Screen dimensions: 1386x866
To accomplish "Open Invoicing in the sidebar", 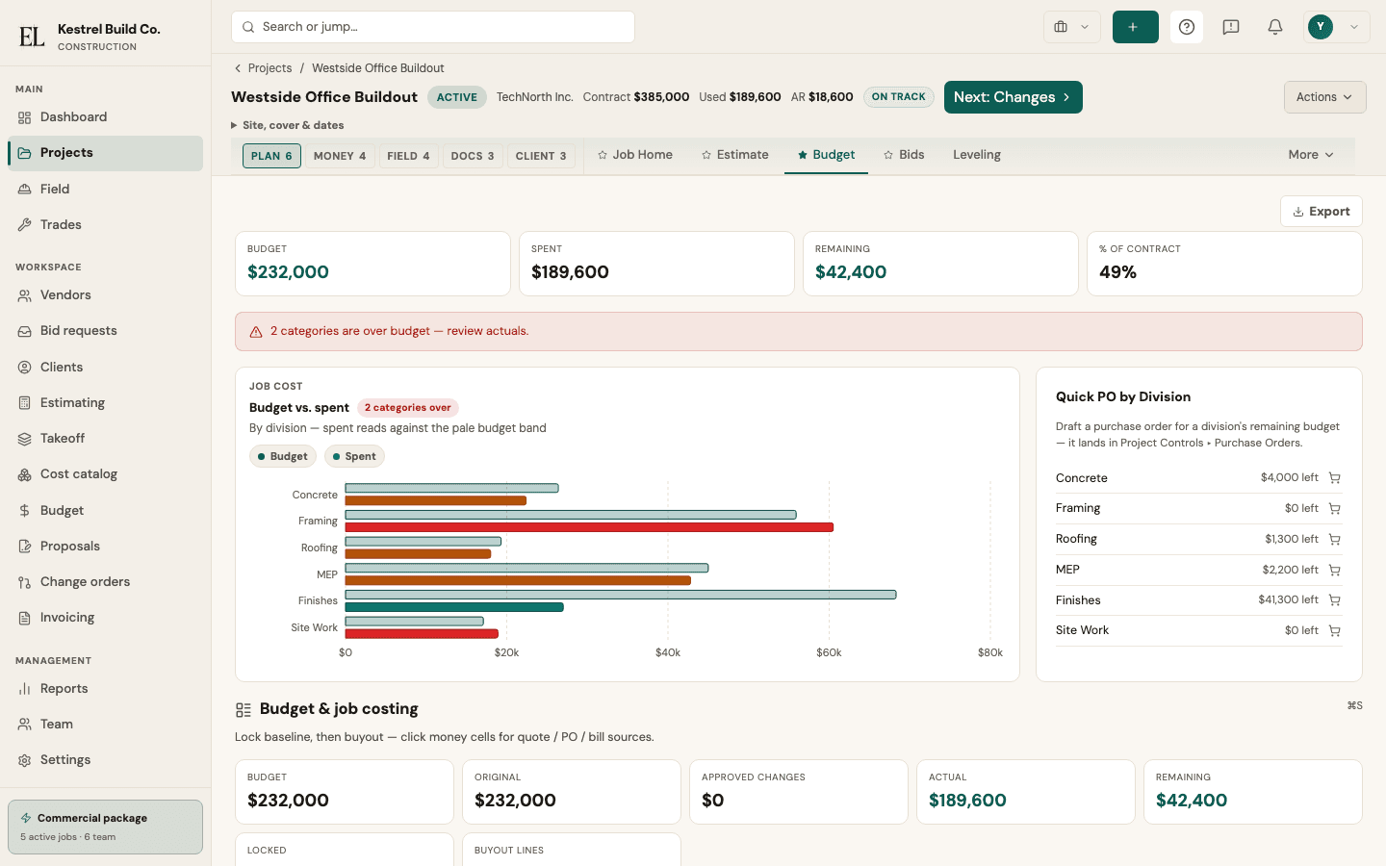I will (105, 618).
